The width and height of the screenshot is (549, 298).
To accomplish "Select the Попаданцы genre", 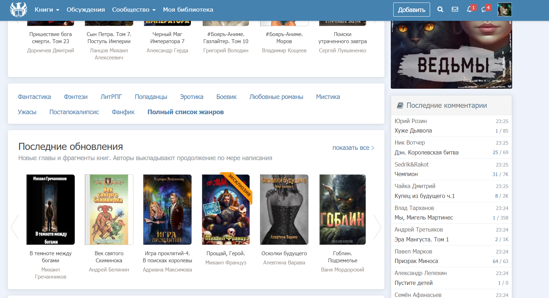I will click(151, 97).
